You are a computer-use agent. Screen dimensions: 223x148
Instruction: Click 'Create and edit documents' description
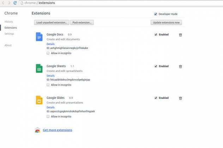coord(63,39)
